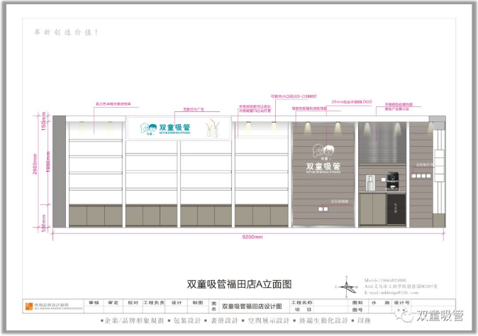Screen dimensions: 478x336
Task: Click the 双童吸管福田店A立面图 drawing title
Action: [x=239, y=284]
